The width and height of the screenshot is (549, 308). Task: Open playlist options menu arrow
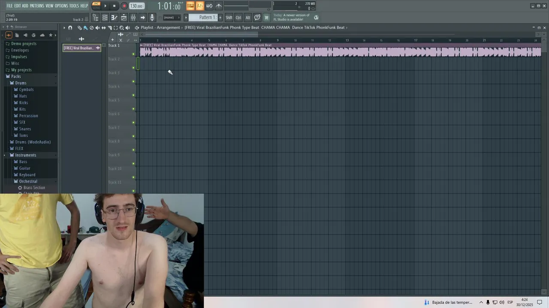click(x=64, y=28)
